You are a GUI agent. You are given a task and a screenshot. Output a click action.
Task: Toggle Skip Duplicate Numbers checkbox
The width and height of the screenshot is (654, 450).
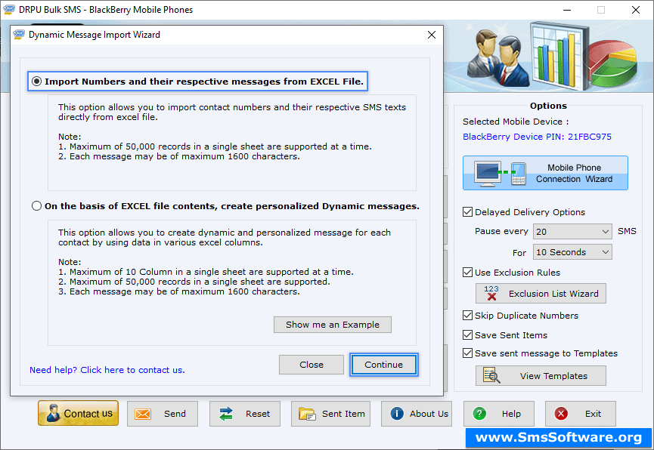click(x=467, y=316)
